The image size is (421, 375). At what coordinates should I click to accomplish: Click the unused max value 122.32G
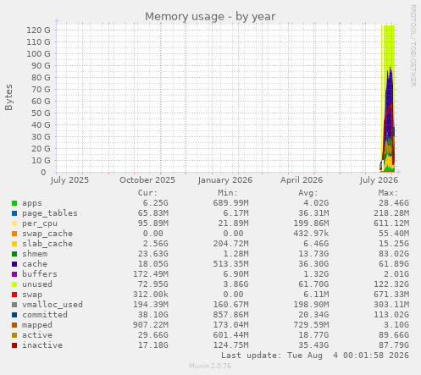point(391,284)
